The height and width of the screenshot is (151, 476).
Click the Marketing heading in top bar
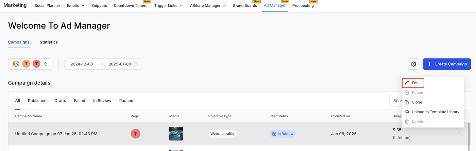pos(15,5)
